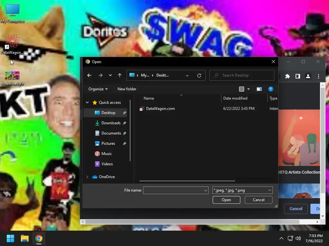Expand the address bar path dropdown

(187, 75)
